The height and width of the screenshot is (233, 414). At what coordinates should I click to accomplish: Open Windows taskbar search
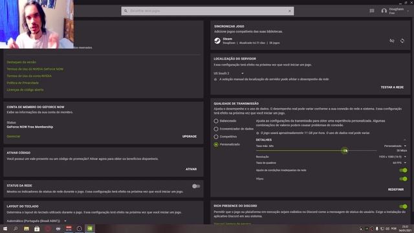16,228
